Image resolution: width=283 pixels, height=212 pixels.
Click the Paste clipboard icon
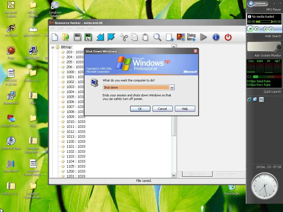(145, 37)
